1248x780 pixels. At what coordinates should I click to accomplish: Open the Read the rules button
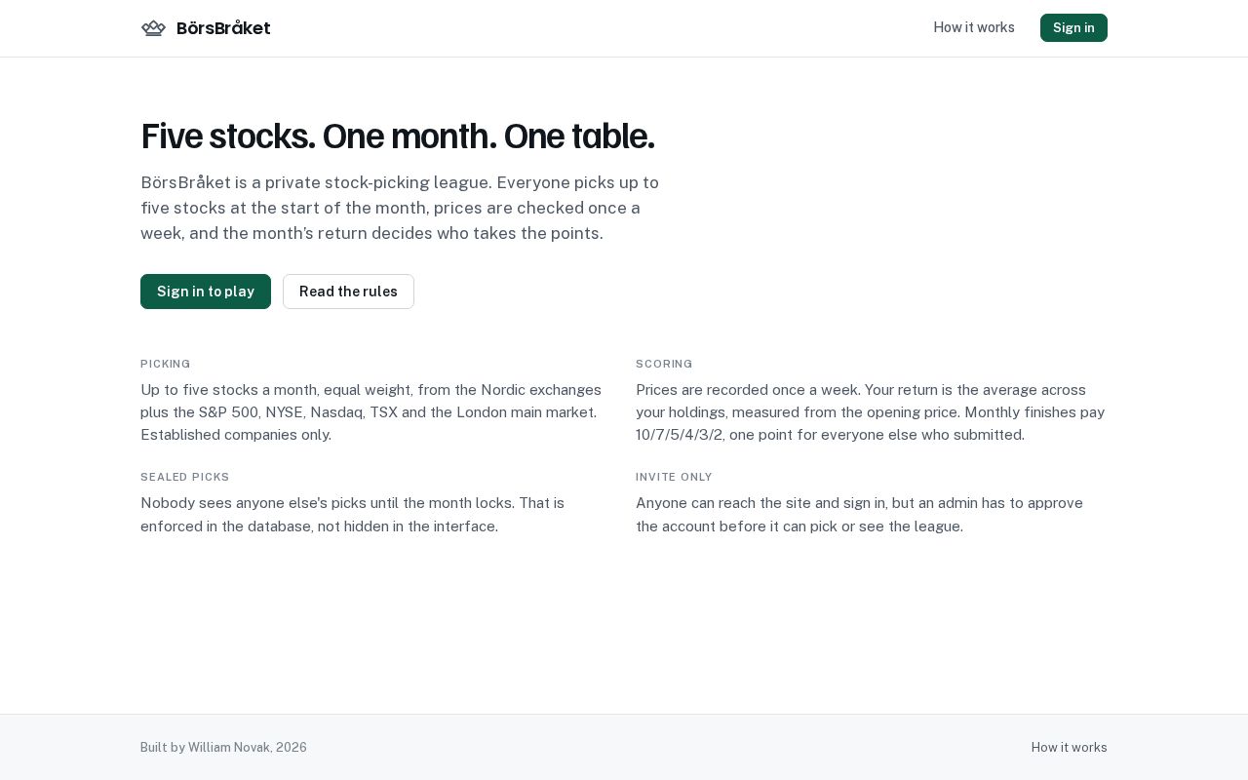(348, 292)
